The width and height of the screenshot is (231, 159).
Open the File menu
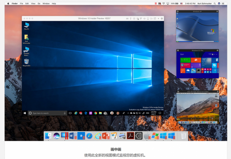click(x=21, y=3)
